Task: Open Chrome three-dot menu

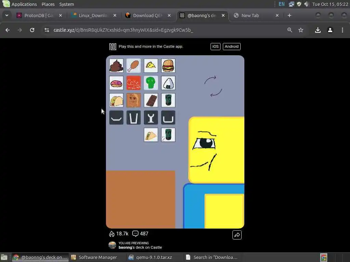Action: (x=342, y=30)
